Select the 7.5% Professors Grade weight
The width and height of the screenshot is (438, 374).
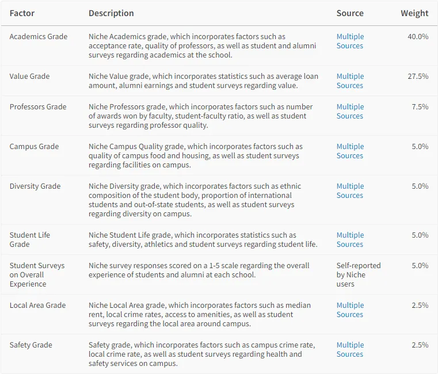coord(420,106)
